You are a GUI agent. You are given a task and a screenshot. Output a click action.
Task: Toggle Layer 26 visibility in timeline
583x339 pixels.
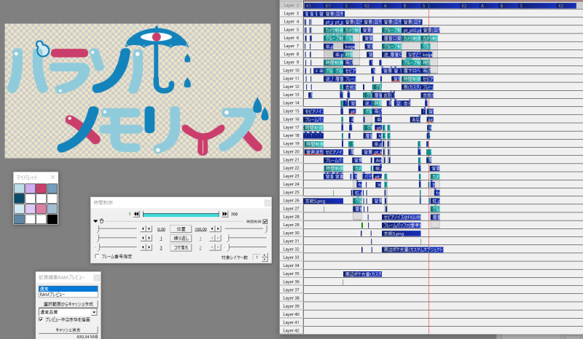point(291,201)
